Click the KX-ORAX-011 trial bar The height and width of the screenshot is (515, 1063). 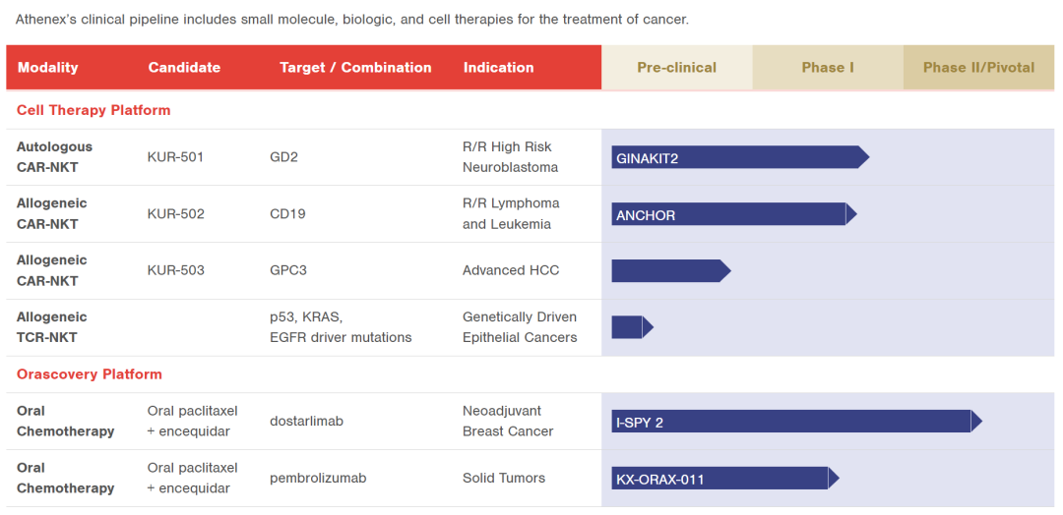[725, 478]
